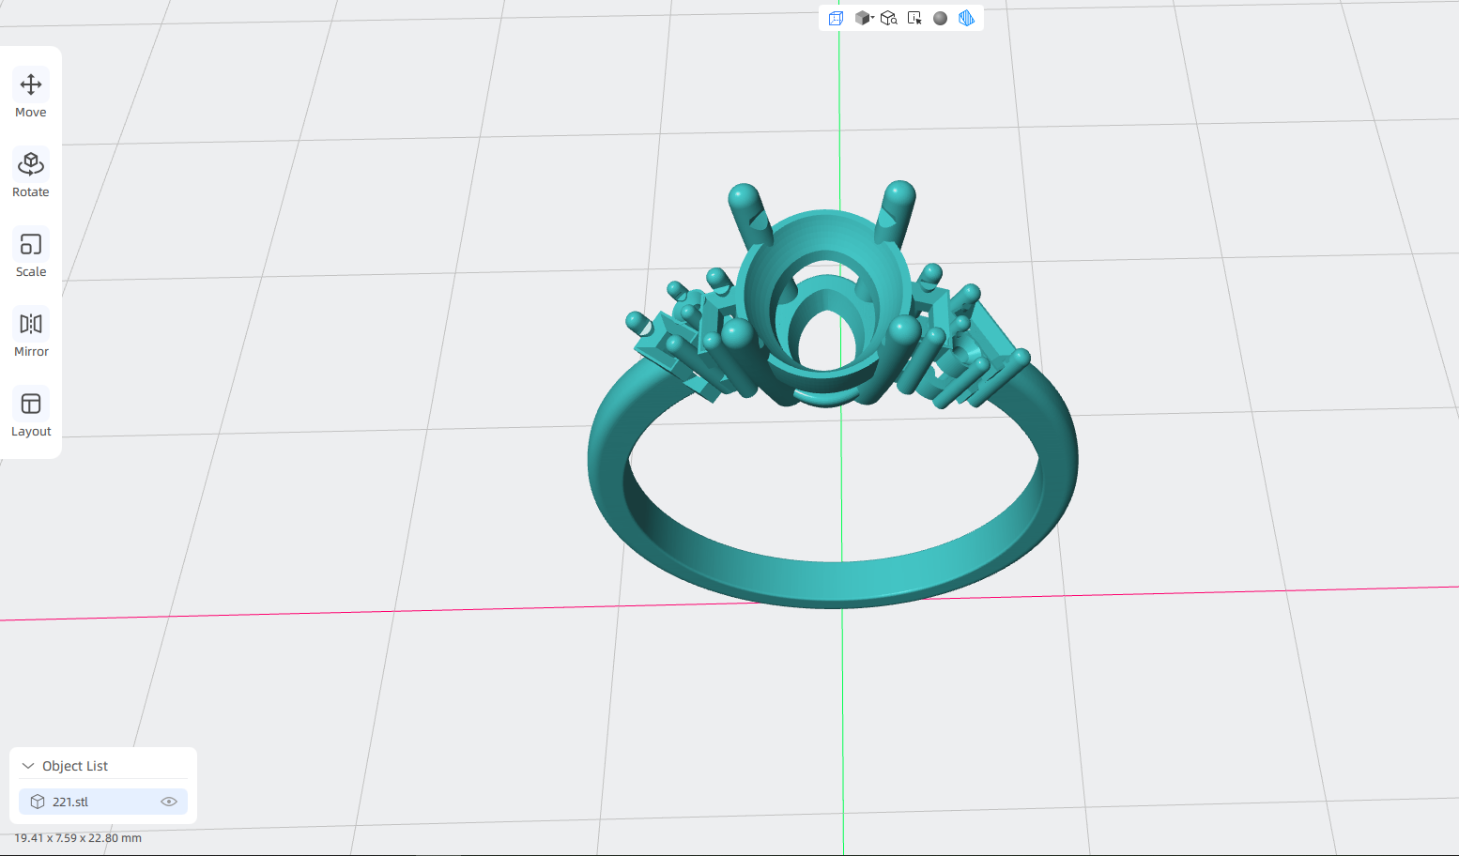This screenshot has height=856, width=1459.
Task: Click the info selection pointer icon
Action: point(914,18)
